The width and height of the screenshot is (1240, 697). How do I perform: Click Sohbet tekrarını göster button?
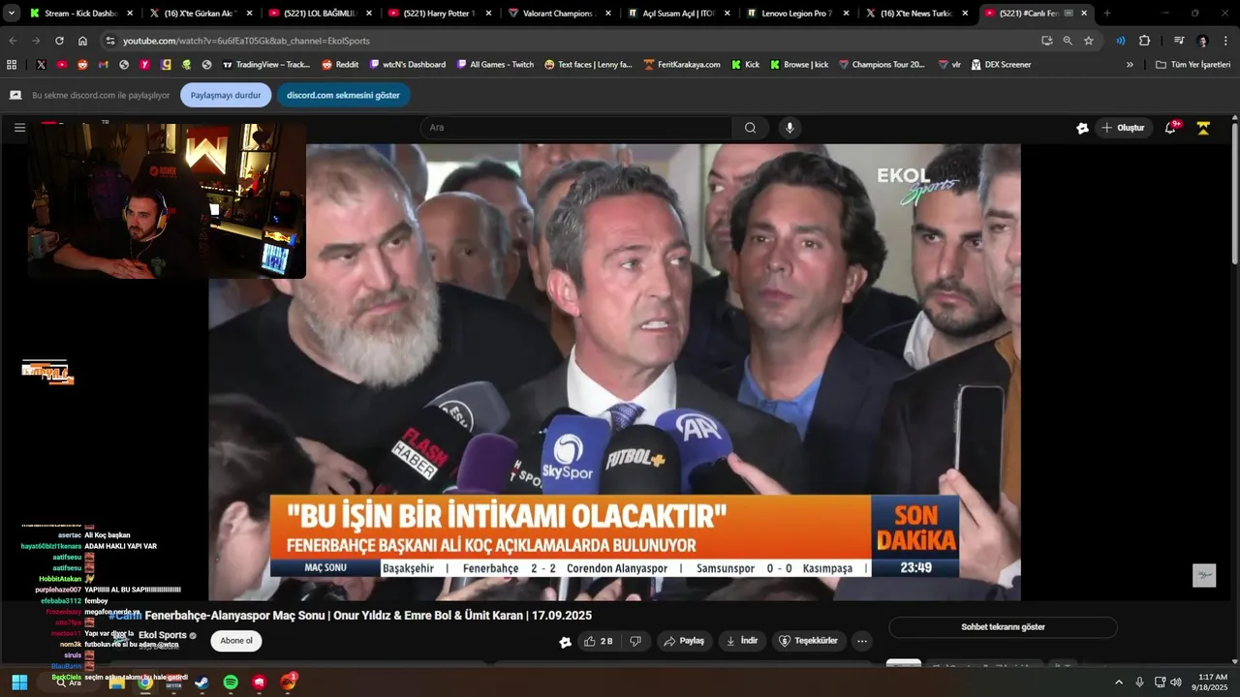pos(1003,627)
